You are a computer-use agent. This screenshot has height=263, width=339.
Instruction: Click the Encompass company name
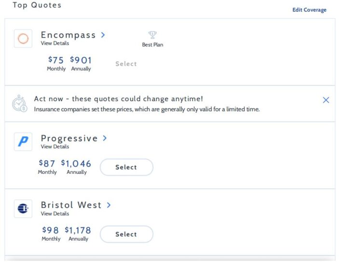pos(68,35)
